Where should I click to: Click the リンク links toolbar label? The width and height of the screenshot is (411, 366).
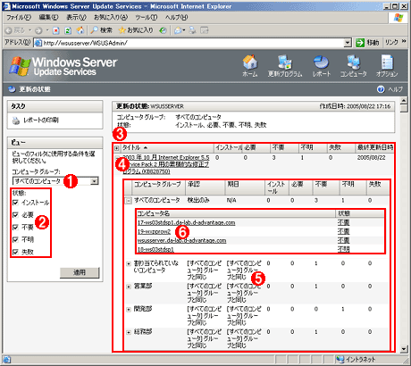391,43
